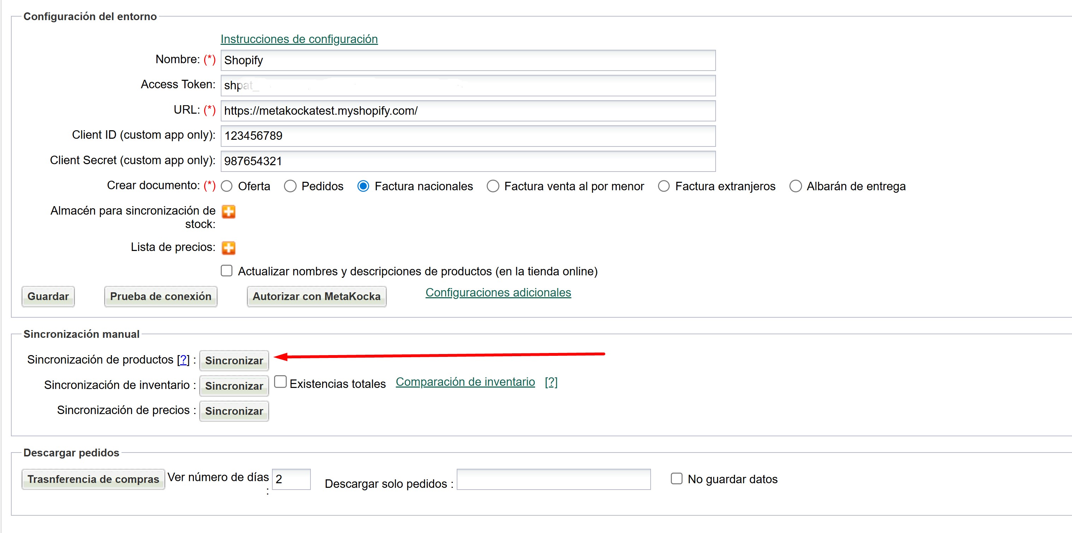Enable Actualizar nombres y descripciones checkbox
This screenshot has width=1072, height=533.
coord(227,271)
